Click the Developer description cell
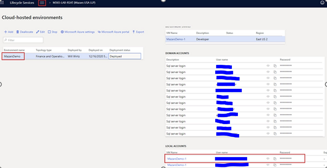The width and height of the screenshot is (327, 168). click(x=203, y=39)
